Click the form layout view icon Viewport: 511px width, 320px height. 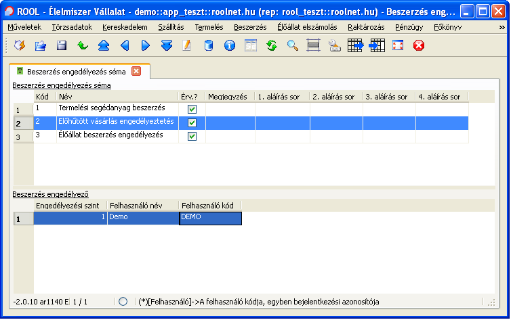(251, 45)
